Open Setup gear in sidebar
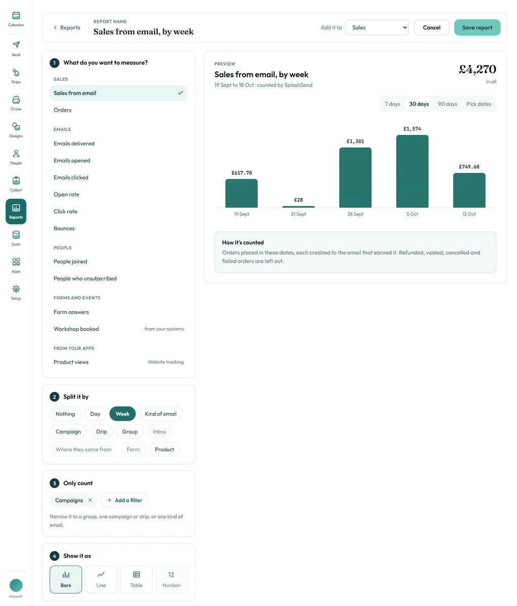The image size is (517, 606). pyautogui.click(x=16, y=292)
